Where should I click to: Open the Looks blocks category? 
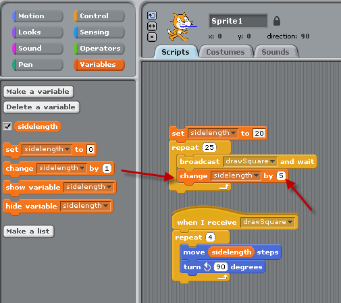tap(38, 32)
